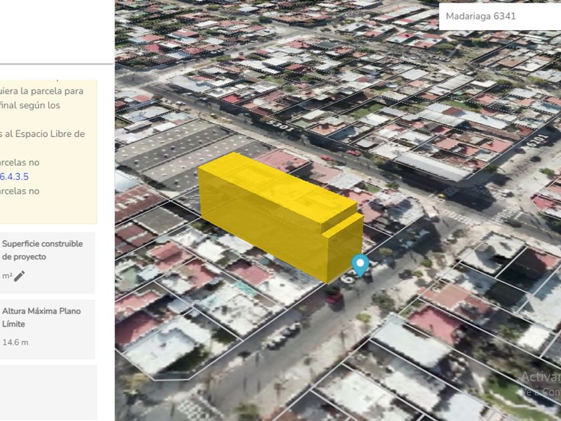This screenshot has width=561, height=421.
Task: Click the Superficie construible de proyecto heading
Action: point(42,250)
